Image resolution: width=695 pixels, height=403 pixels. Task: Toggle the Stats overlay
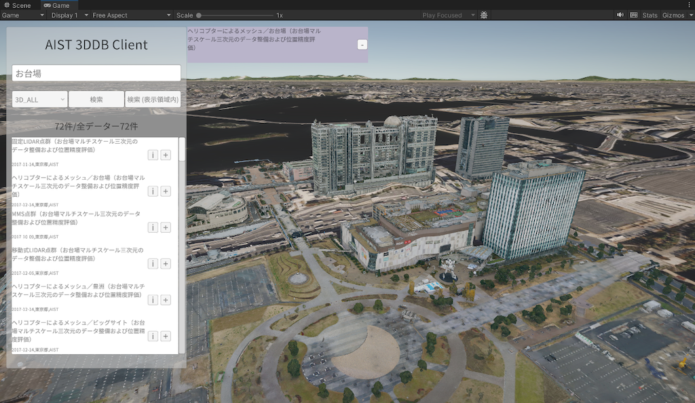[x=650, y=15]
